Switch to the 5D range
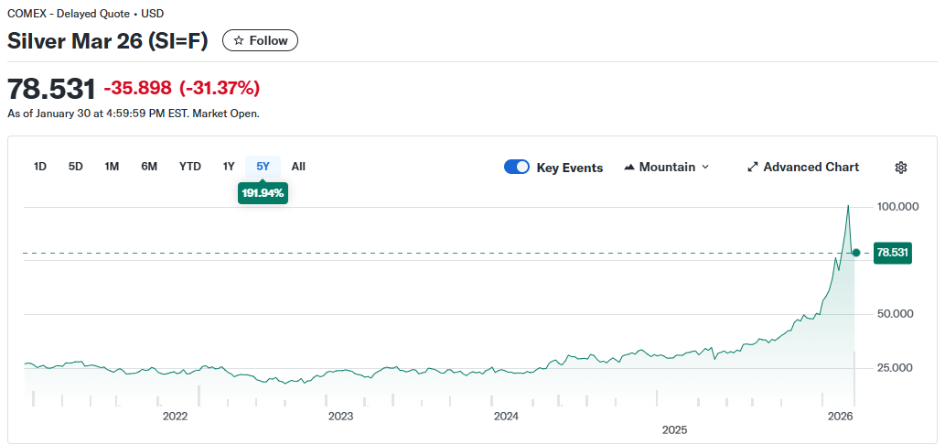The height and width of the screenshot is (445, 945). (x=76, y=167)
